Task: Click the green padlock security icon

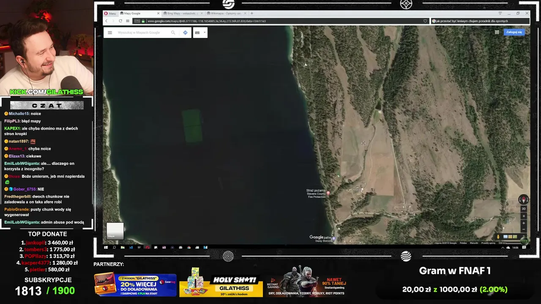Action: pyautogui.click(x=143, y=21)
